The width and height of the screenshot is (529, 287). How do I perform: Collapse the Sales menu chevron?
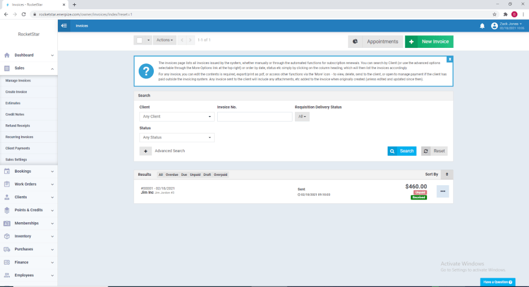click(x=52, y=69)
